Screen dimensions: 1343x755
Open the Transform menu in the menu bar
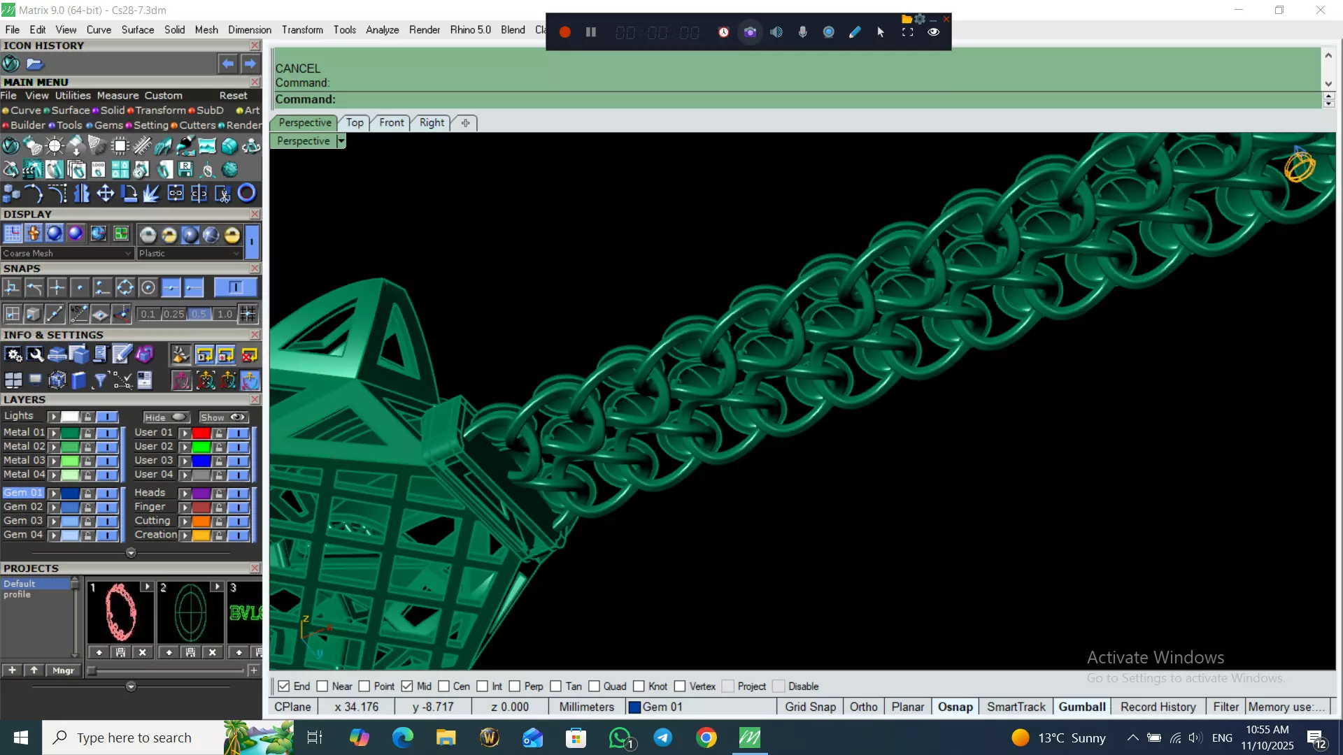[302, 30]
